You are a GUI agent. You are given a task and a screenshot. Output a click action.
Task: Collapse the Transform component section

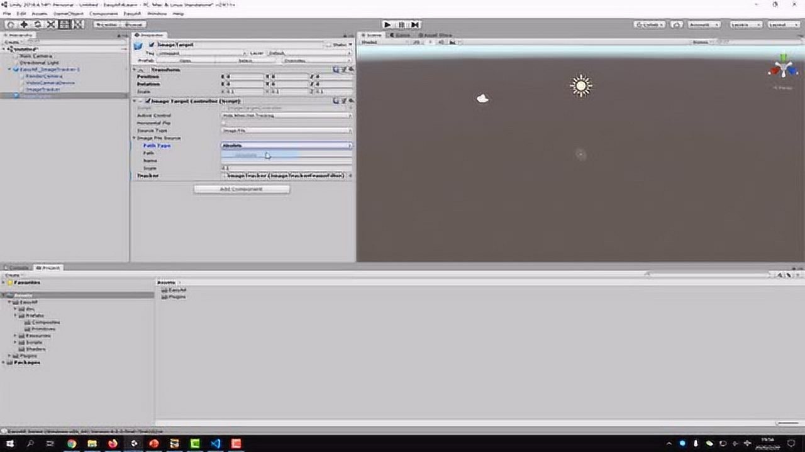135,70
